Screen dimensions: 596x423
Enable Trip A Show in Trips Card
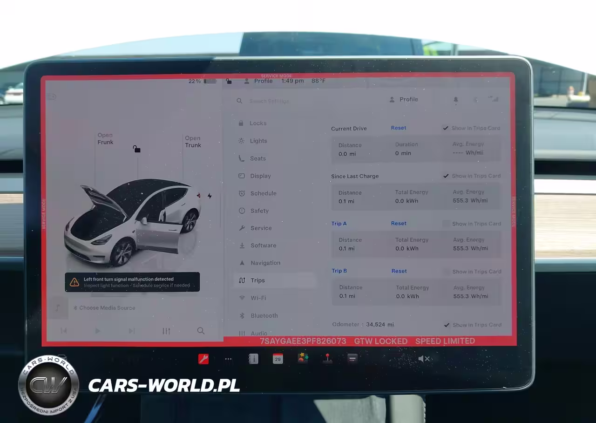[447, 224]
